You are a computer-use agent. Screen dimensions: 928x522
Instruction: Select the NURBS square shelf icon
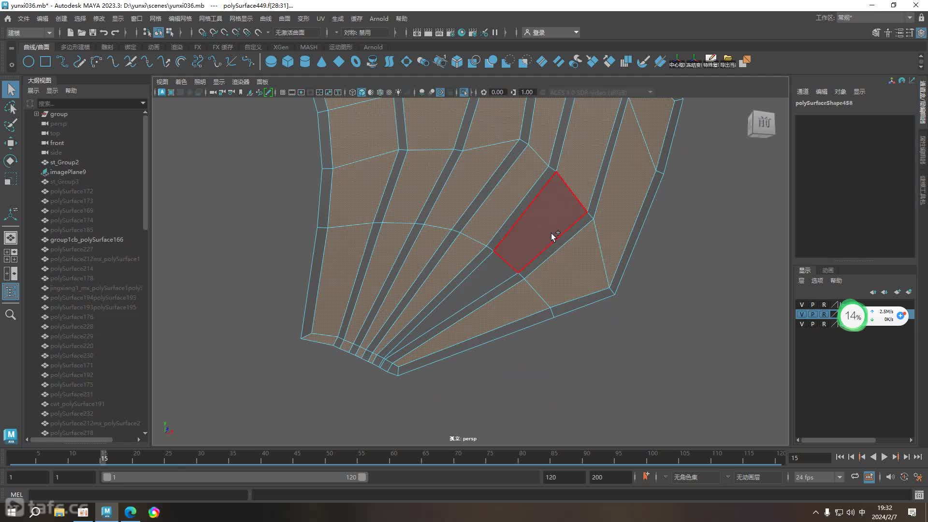coord(45,62)
